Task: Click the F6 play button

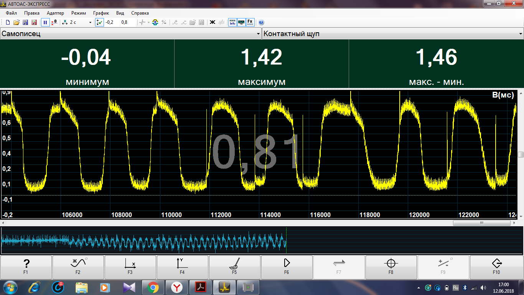Action: pyautogui.click(x=287, y=267)
